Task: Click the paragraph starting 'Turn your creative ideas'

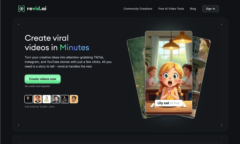Action: point(68,62)
